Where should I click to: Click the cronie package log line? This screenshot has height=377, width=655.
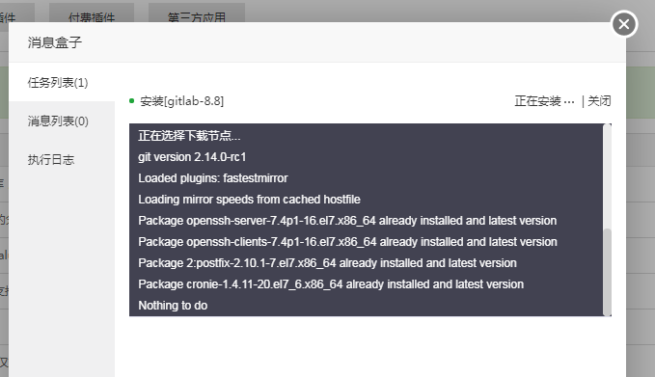(331, 284)
